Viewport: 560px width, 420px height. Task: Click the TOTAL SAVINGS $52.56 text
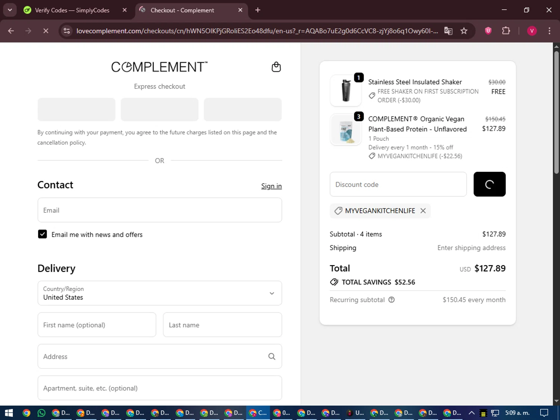click(x=378, y=282)
